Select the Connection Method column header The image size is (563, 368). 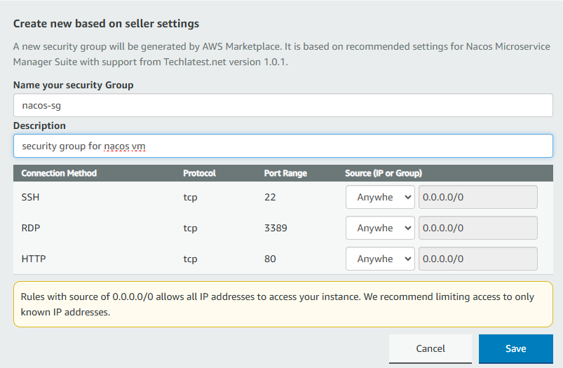[59, 173]
